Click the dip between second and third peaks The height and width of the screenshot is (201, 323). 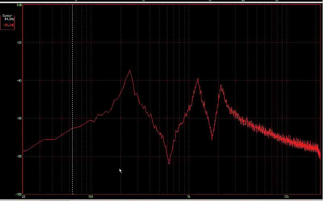[212, 140]
